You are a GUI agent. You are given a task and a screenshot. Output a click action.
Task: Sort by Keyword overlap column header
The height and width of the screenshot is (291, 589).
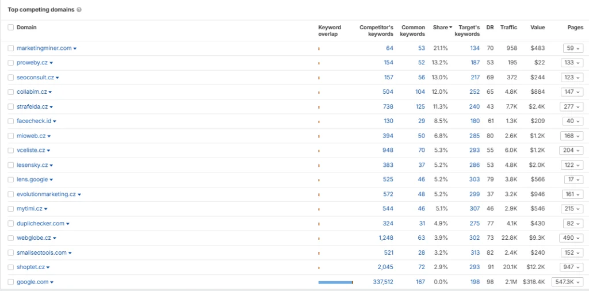pos(330,31)
